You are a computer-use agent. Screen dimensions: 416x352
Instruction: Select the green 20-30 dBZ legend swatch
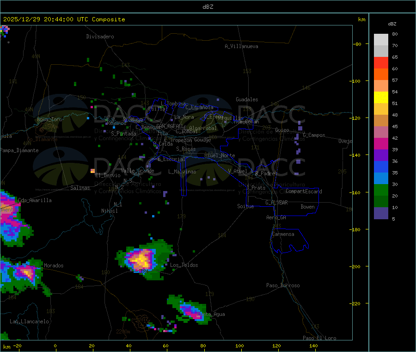pyautogui.click(x=381, y=190)
